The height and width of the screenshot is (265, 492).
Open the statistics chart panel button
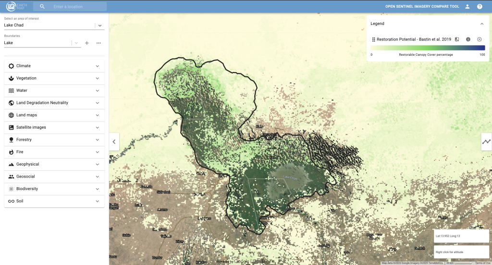point(486,142)
